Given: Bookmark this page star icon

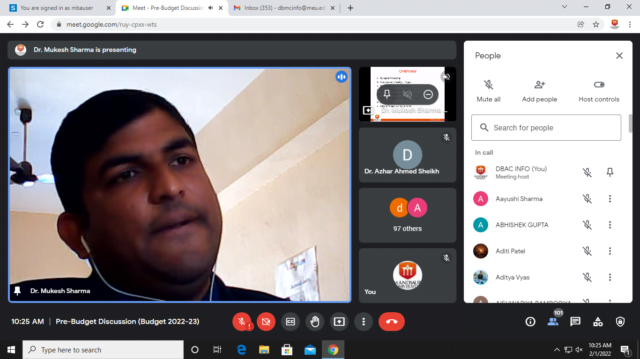Looking at the screenshot, I should 596,24.
